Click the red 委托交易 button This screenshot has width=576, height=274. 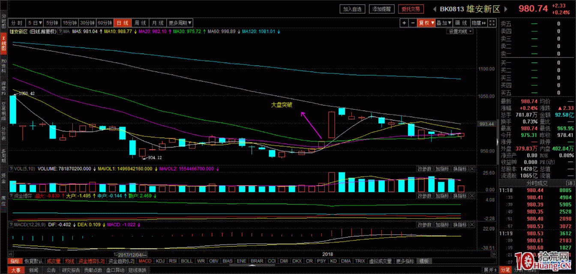410,9
